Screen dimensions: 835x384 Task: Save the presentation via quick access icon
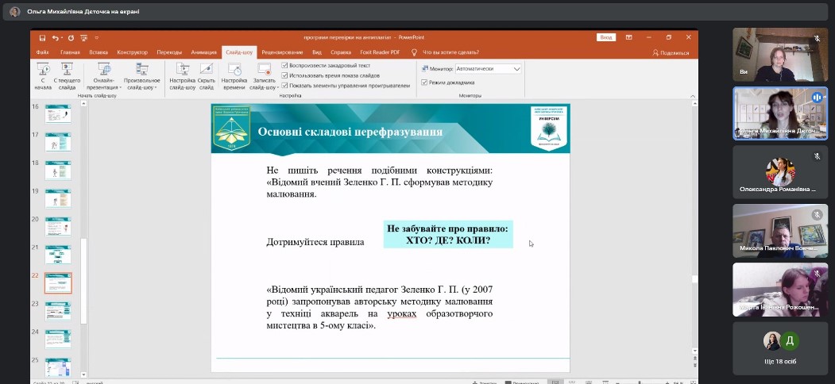(41, 38)
